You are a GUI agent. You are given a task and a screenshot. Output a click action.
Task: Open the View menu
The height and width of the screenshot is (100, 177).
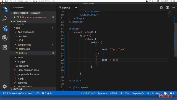[x=27, y=1]
